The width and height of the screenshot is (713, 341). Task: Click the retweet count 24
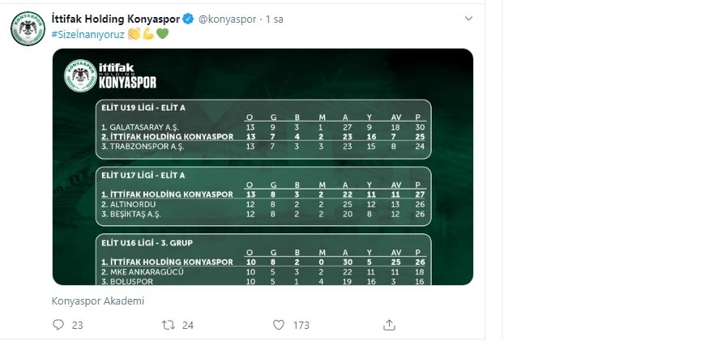point(188,325)
